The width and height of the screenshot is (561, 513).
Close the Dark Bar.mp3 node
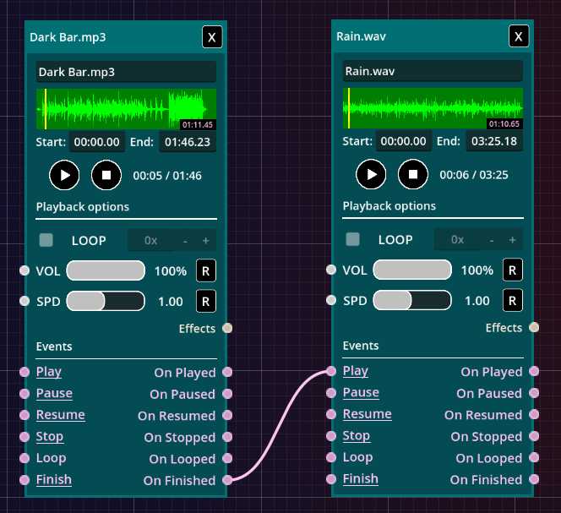tap(212, 37)
